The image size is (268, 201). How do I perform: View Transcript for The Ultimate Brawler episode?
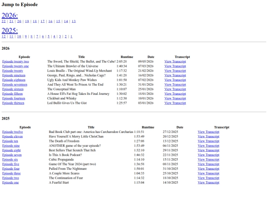(175, 66)
